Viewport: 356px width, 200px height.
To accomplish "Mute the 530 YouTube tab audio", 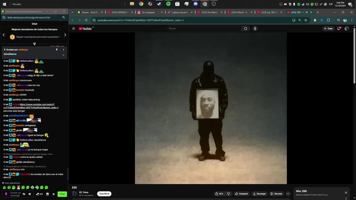I will [307, 12].
